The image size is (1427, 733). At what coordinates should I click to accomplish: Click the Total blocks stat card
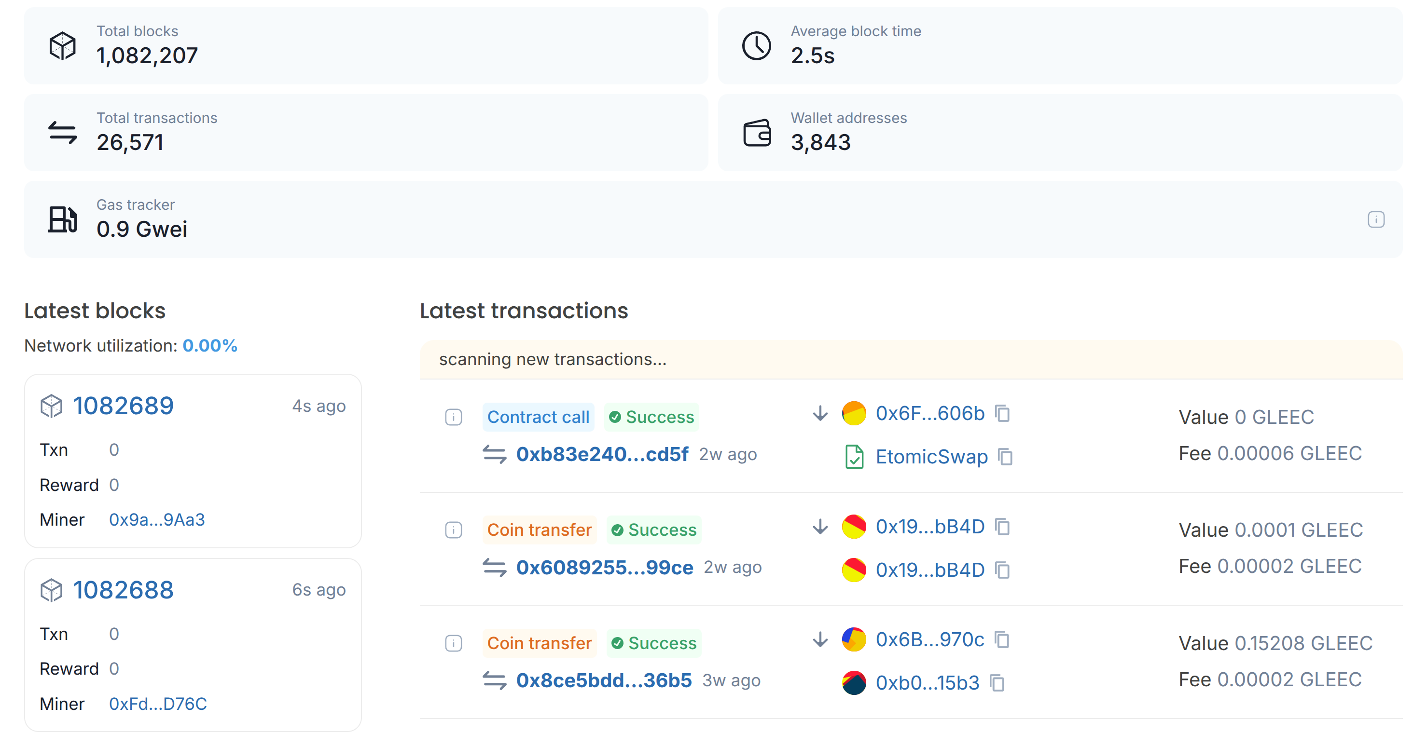point(366,45)
